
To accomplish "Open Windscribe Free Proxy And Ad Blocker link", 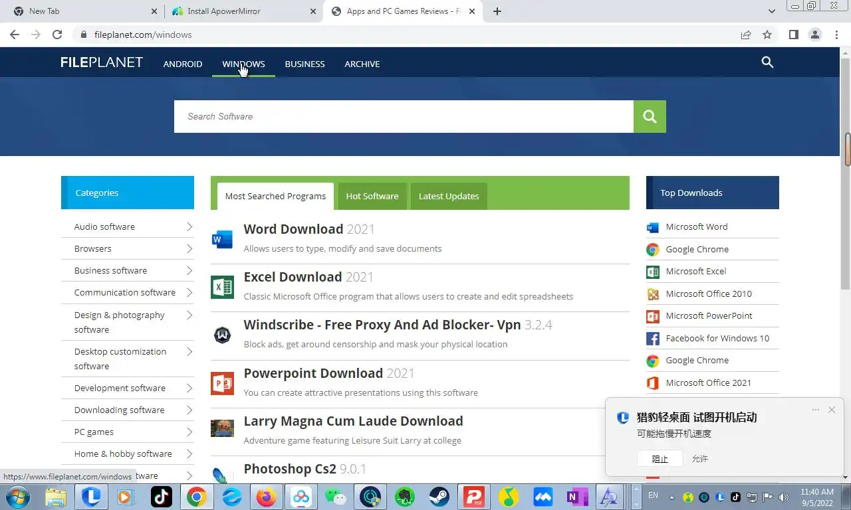I will (382, 325).
